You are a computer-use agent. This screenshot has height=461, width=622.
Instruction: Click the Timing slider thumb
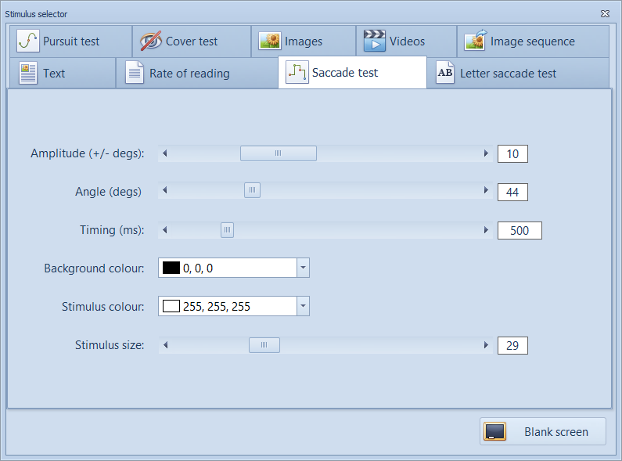[x=227, y=230]
